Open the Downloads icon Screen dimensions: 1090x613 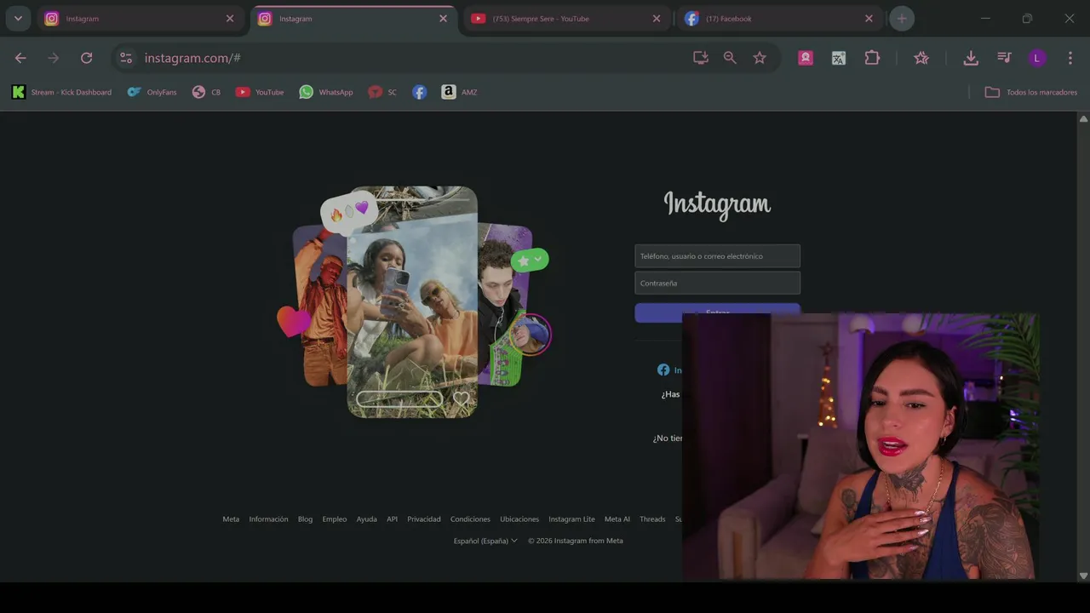tap(971, 58)
